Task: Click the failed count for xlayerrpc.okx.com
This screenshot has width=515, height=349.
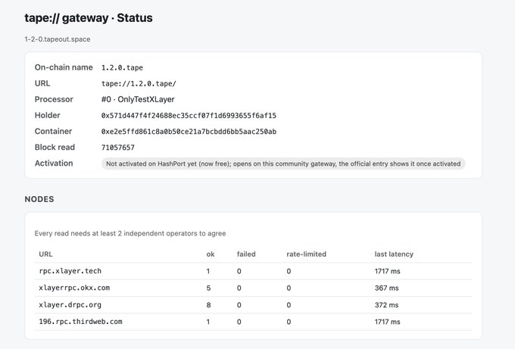Action: pyautogui.click(x=239, y=288)
